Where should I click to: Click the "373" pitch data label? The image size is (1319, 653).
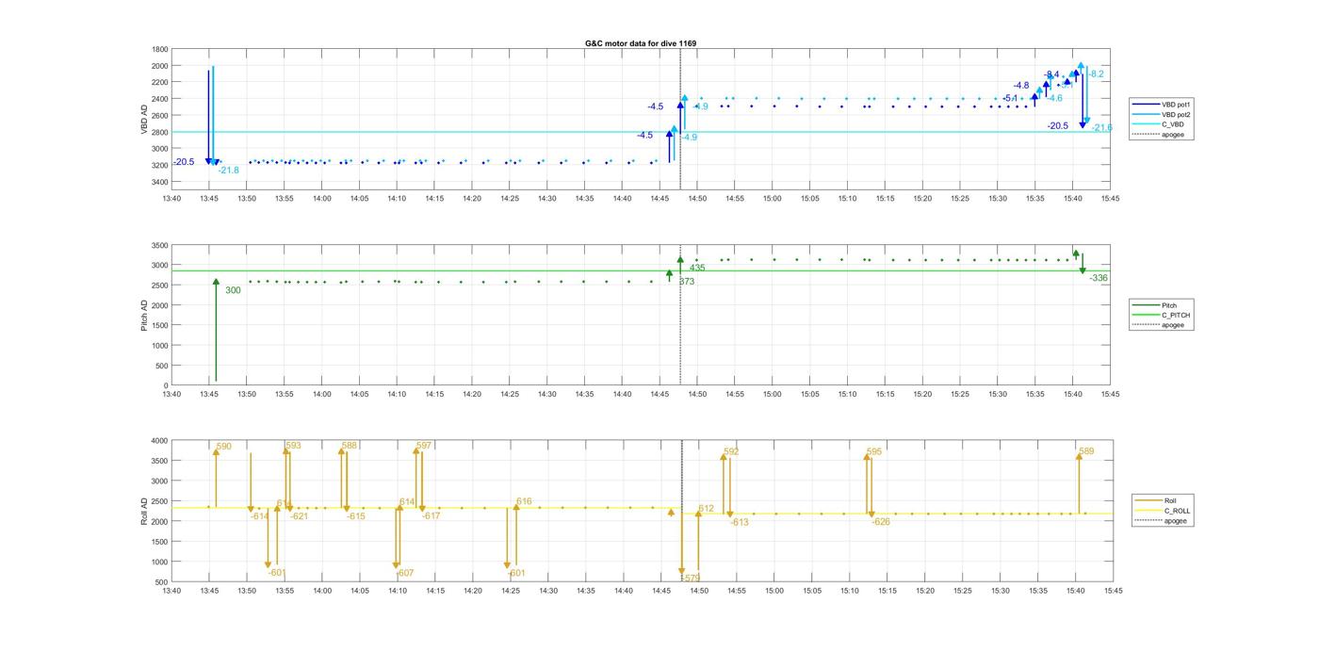(687, 282)
